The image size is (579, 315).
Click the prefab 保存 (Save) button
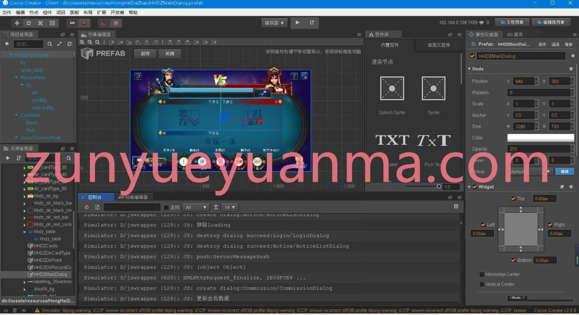click(145, 54)
